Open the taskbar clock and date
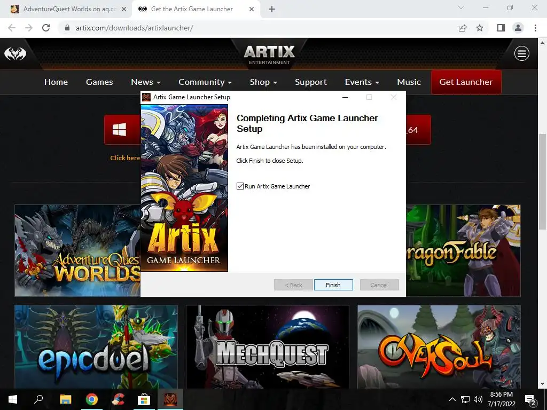The height and width of the screenshot is (410, 547). point(501,399)
